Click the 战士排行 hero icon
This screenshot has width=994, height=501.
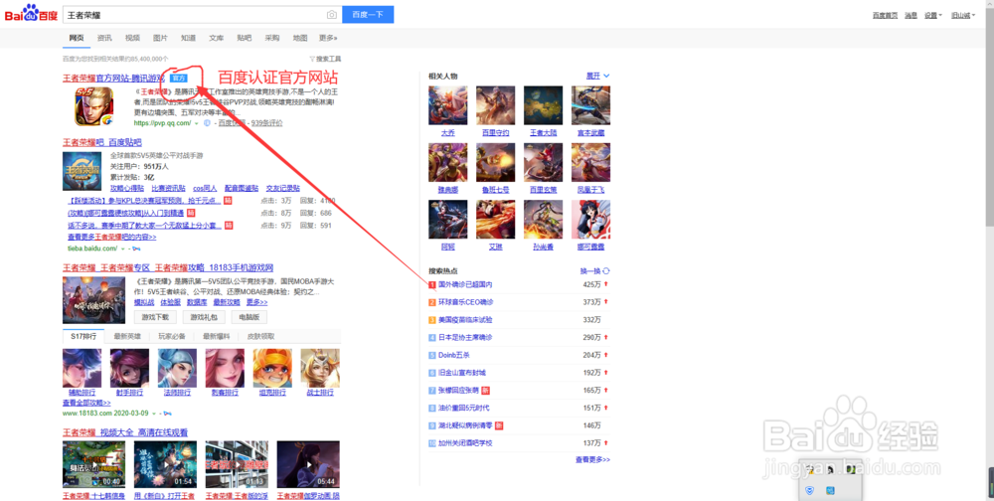(320, 368)
